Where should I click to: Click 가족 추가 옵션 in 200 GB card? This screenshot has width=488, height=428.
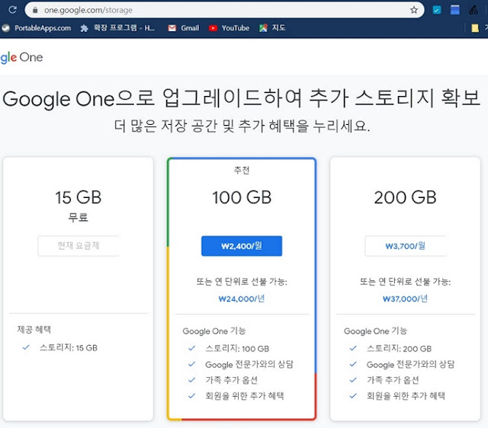tap(393, 380)
